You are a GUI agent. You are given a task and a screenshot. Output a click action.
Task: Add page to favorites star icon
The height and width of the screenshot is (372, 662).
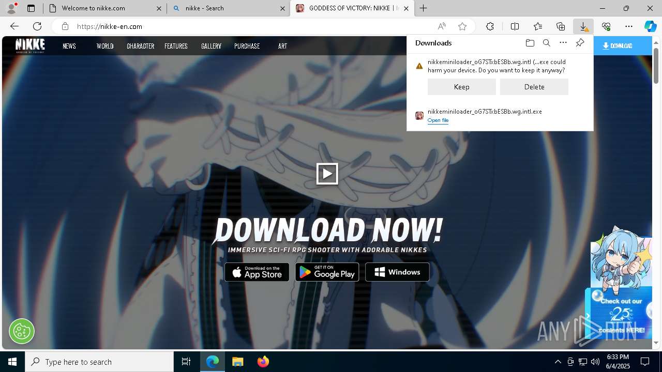click(x=462, y=26)
